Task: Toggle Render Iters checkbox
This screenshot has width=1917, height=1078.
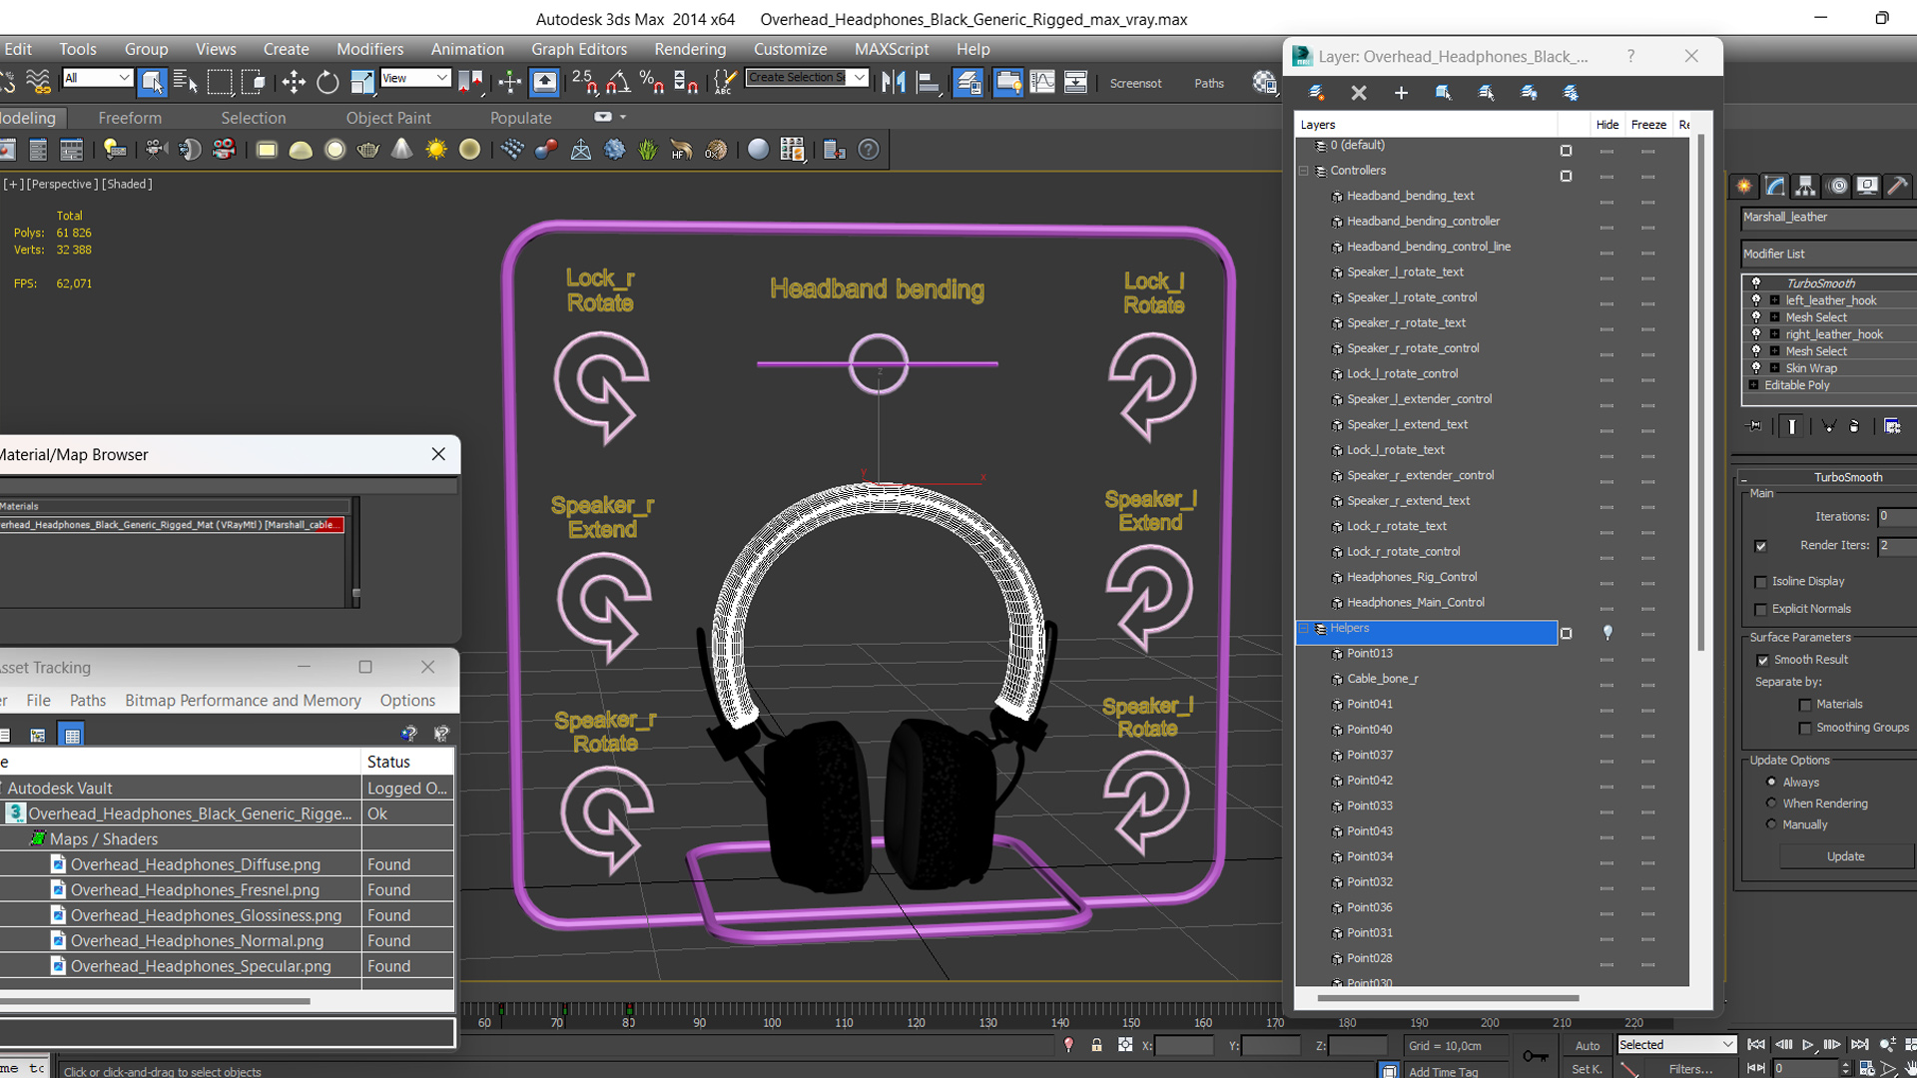Action: click(x=1760, y=546)
